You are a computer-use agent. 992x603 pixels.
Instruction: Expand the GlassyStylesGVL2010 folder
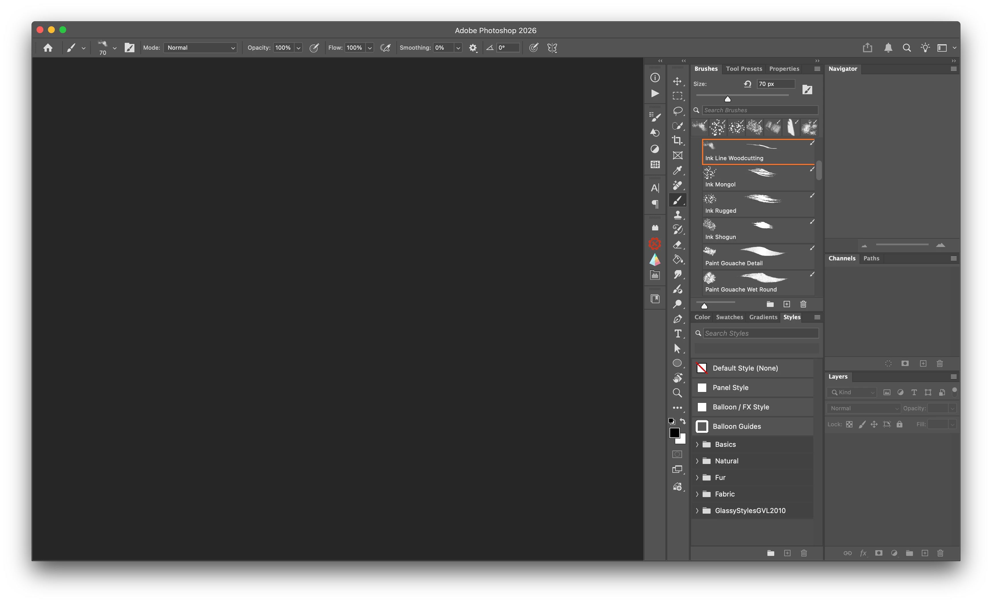(x=697, y=510)
